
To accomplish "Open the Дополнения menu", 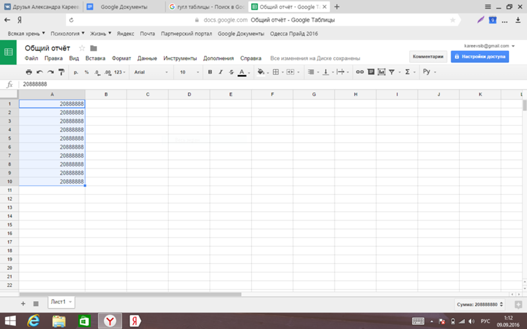I will pyautogui.click(x=219, y=58).
